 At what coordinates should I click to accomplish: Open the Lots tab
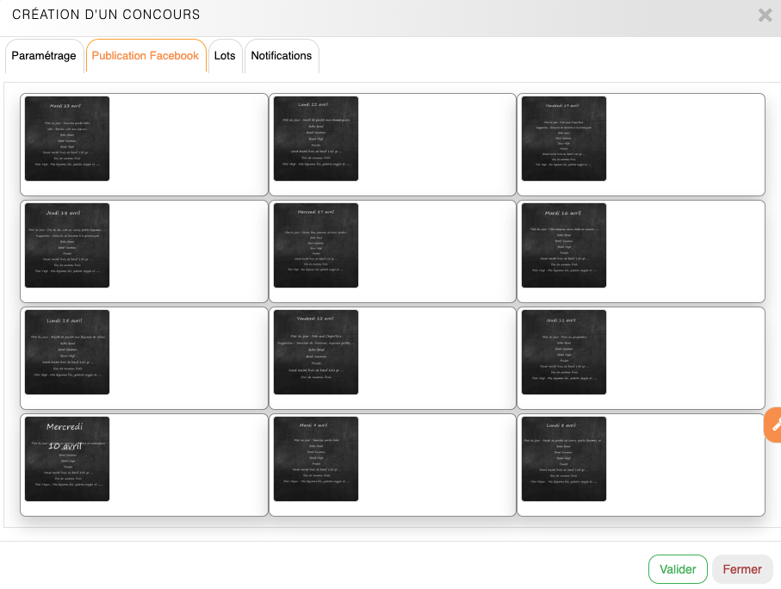225,56
